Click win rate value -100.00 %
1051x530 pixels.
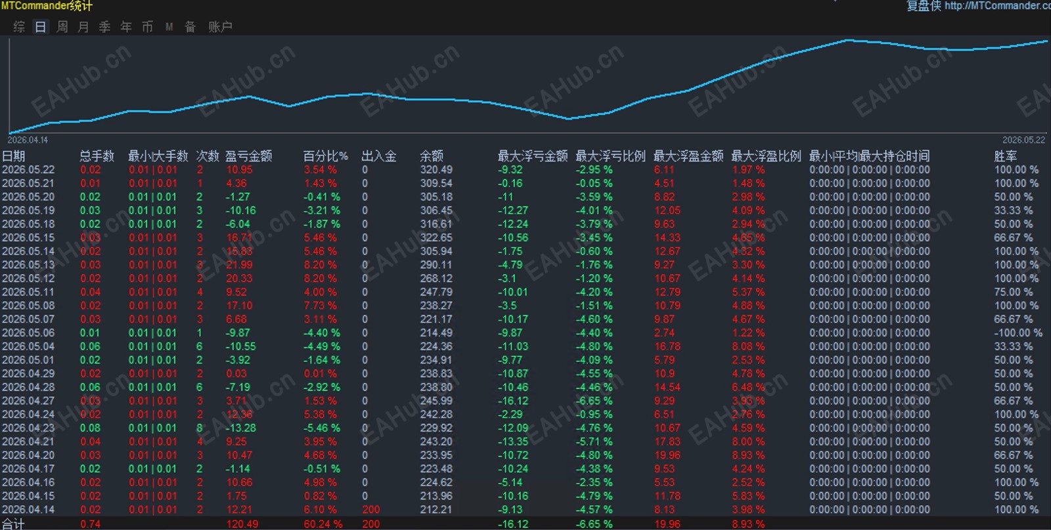coord(1018,333)
